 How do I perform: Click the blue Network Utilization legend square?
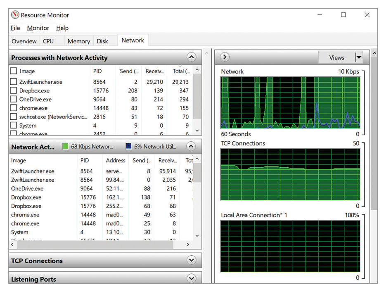coord(128,146)
